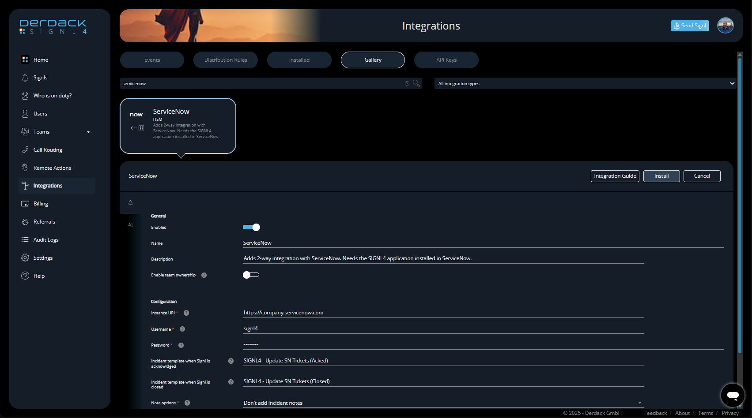Viewport: 752px width, 418px height.
Task: Open the chat support bubble
Action: [733, 395]
